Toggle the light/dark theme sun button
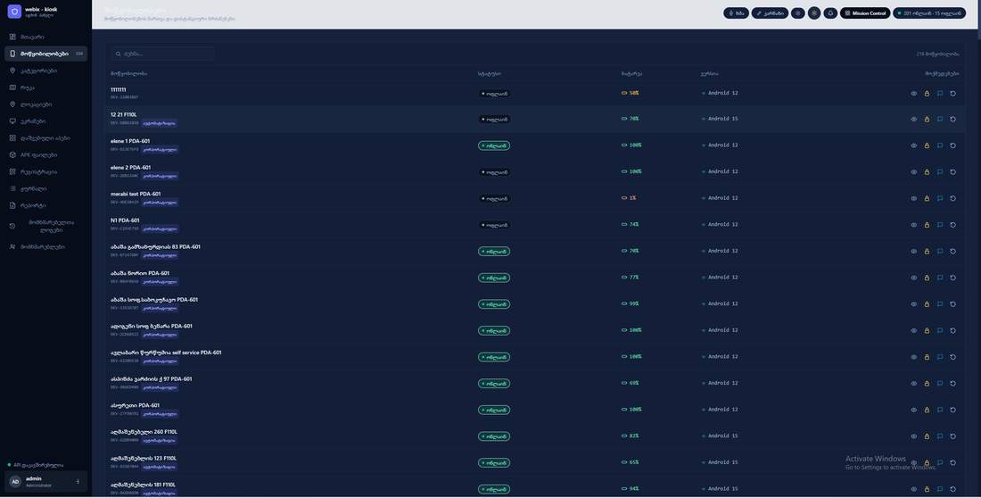 point(814,13)
